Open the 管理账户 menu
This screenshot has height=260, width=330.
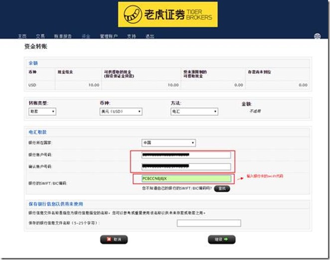click(109, 36)
